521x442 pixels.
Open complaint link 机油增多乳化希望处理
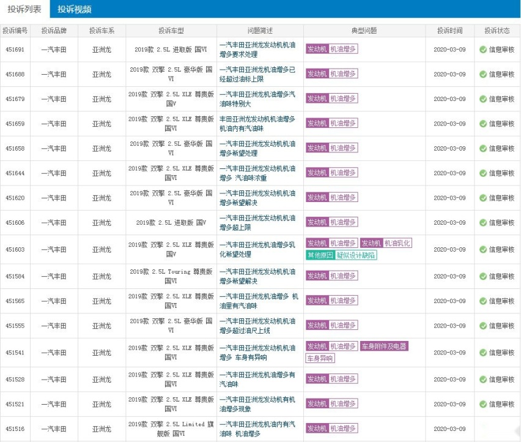pyautogui.click(x=257, y=249)
